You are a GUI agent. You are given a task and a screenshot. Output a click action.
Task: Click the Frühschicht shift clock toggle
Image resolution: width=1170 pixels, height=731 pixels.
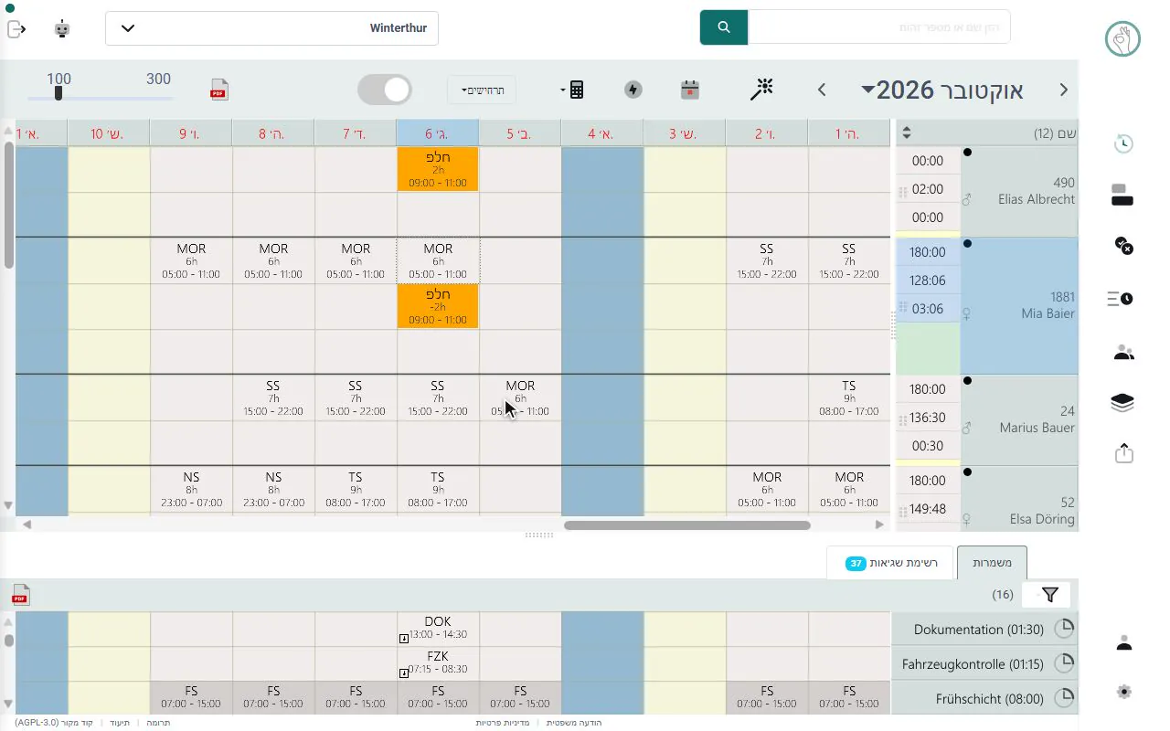coord(1064,698)
